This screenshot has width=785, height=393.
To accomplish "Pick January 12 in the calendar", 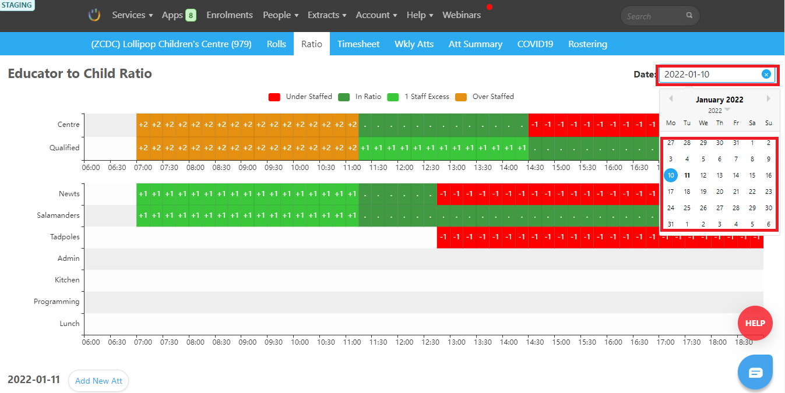I will (703, 175).
